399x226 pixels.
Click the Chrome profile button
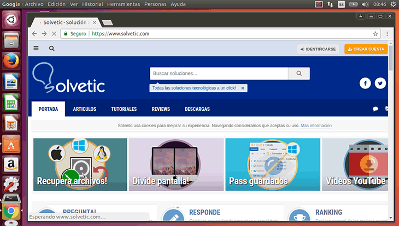(361, 16)
